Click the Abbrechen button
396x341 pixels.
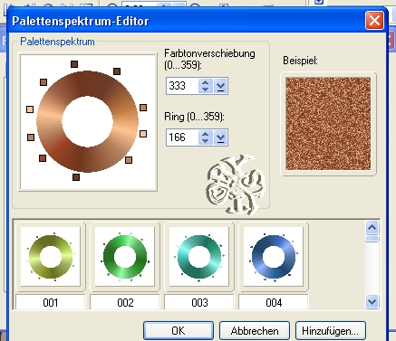255,331
